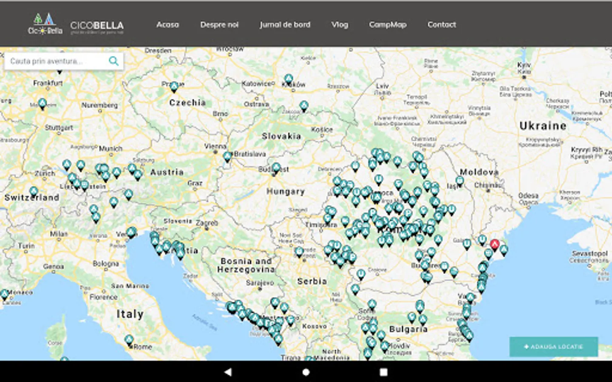Select the camp marker at Budapest
Image resolution: width=612 pixels, height=382 pixels.
tap(276, 169)
